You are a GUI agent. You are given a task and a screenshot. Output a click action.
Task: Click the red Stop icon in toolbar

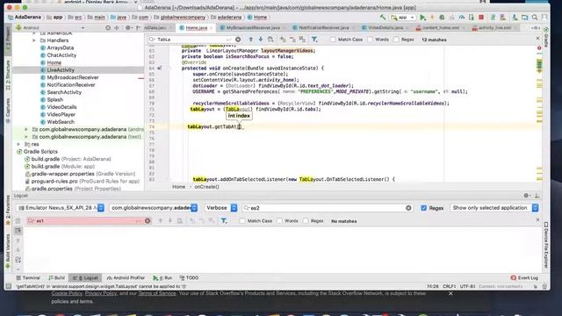point(481,18)
